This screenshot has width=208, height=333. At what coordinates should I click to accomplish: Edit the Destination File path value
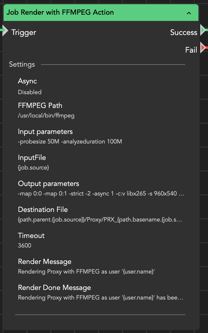pyautogui.click(x=100, y=220)
